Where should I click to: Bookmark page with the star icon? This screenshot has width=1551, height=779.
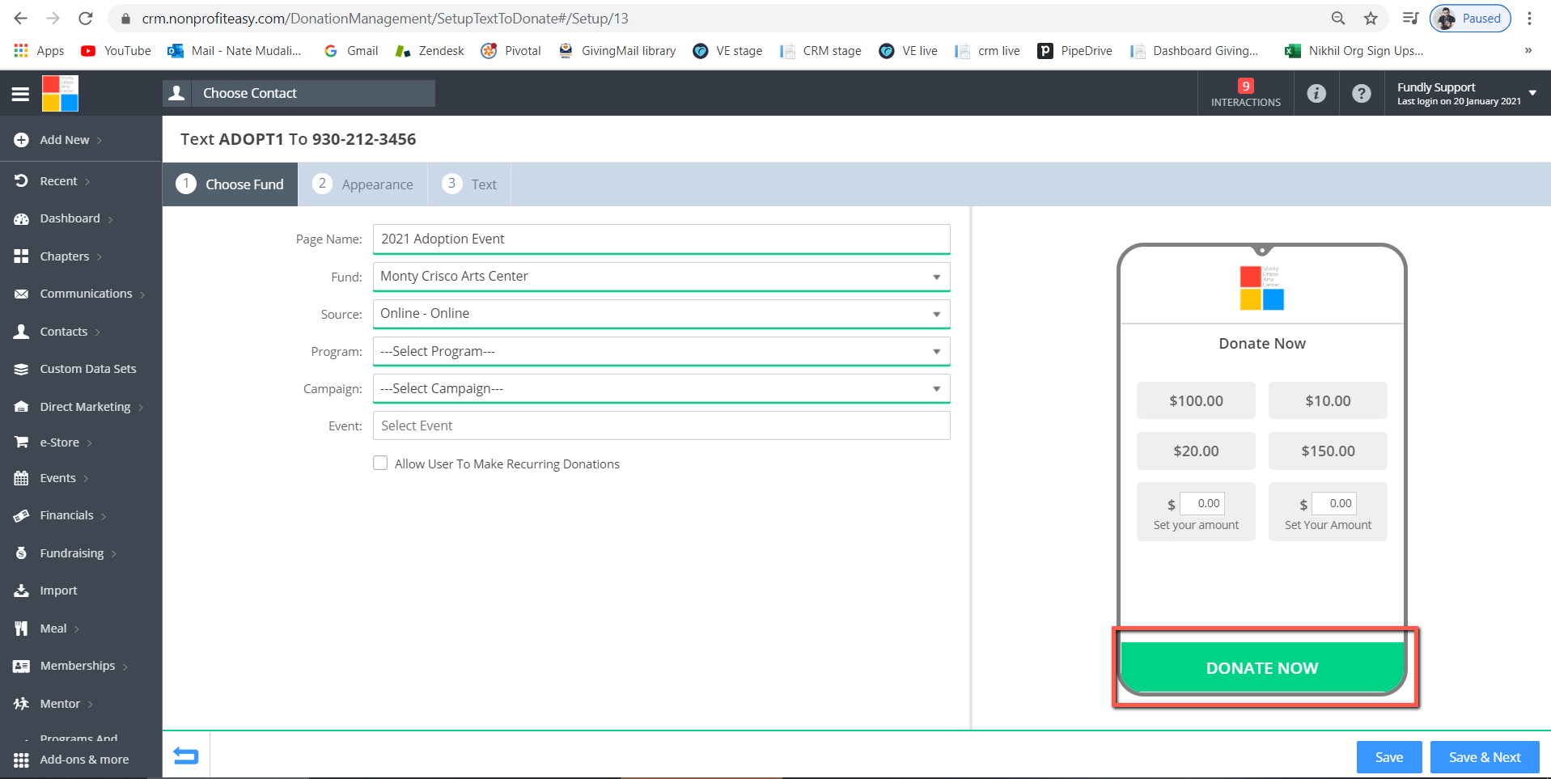coord(1371,18)
